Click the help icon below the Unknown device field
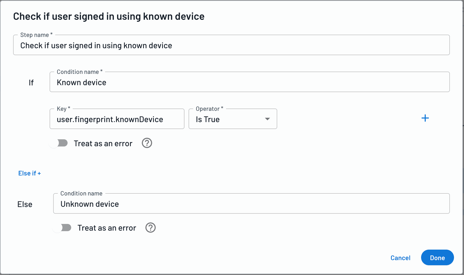Screen dimensions: 464x275 [x=151, y=228]
